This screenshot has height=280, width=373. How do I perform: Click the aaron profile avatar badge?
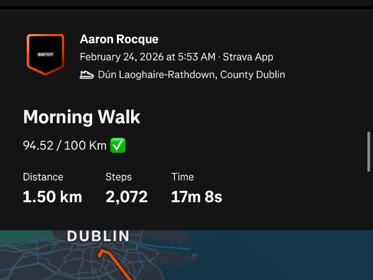point(45,54)
